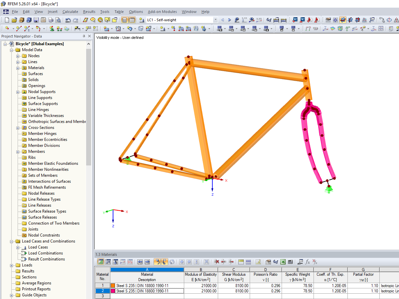Toggle the first highlighted yellow arrow button in table toolbar

(157, 262)
